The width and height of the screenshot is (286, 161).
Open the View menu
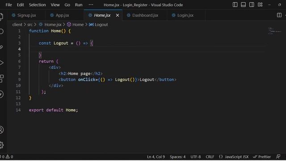[55, 5]
